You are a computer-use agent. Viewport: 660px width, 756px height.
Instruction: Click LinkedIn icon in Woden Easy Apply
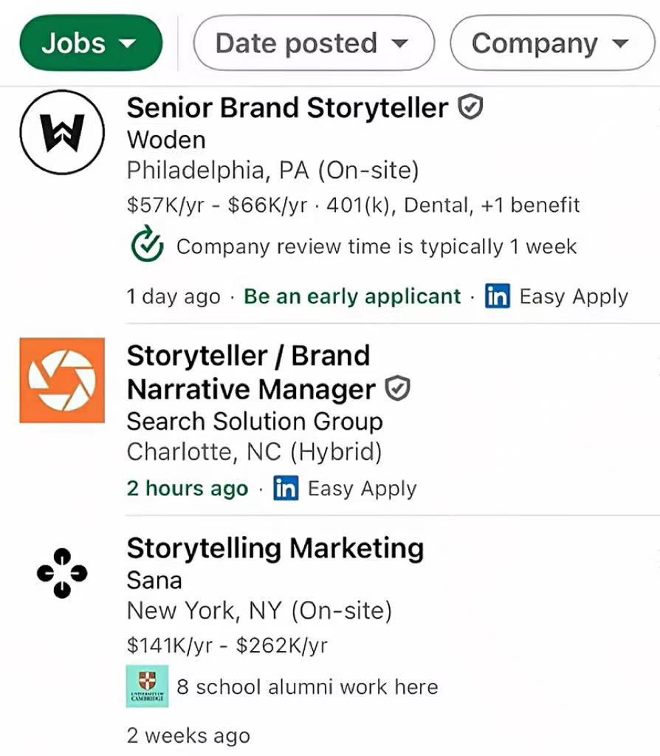click(x=498, y=297)
